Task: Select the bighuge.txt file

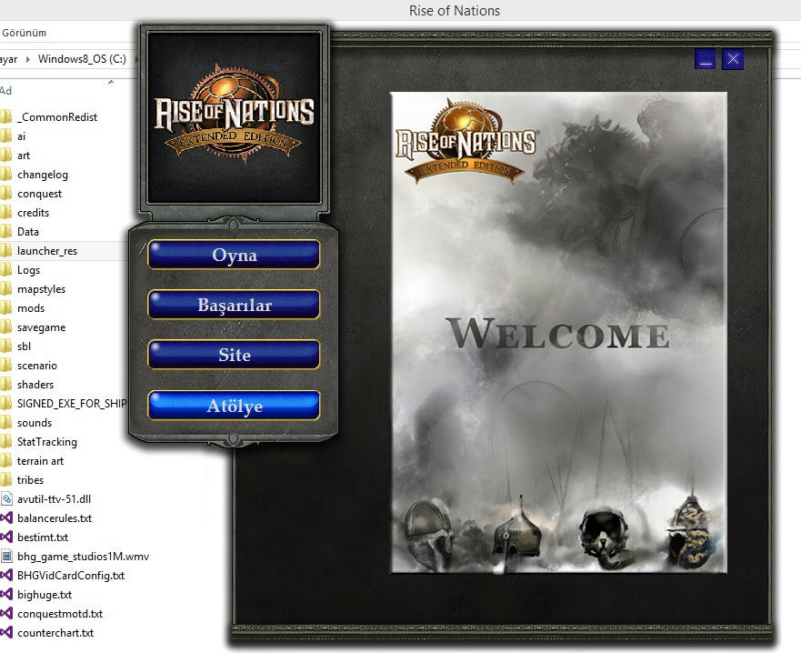Action: 45,595
